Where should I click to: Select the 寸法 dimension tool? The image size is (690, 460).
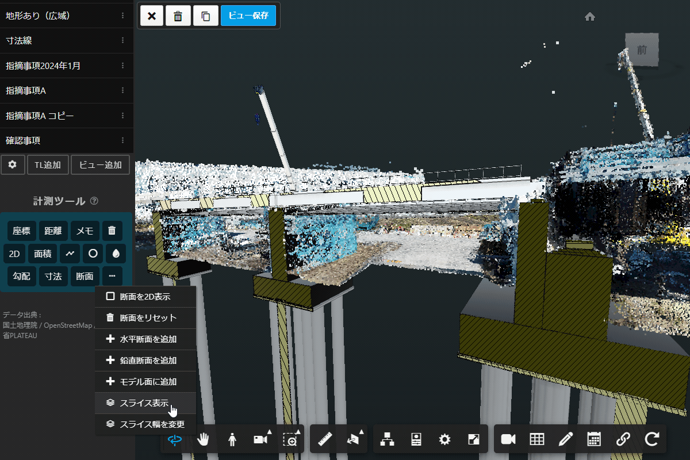coord(53,276)
